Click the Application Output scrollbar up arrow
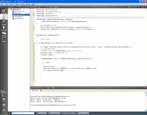Viewport: 147px width, 115px height. coord(146,93)
